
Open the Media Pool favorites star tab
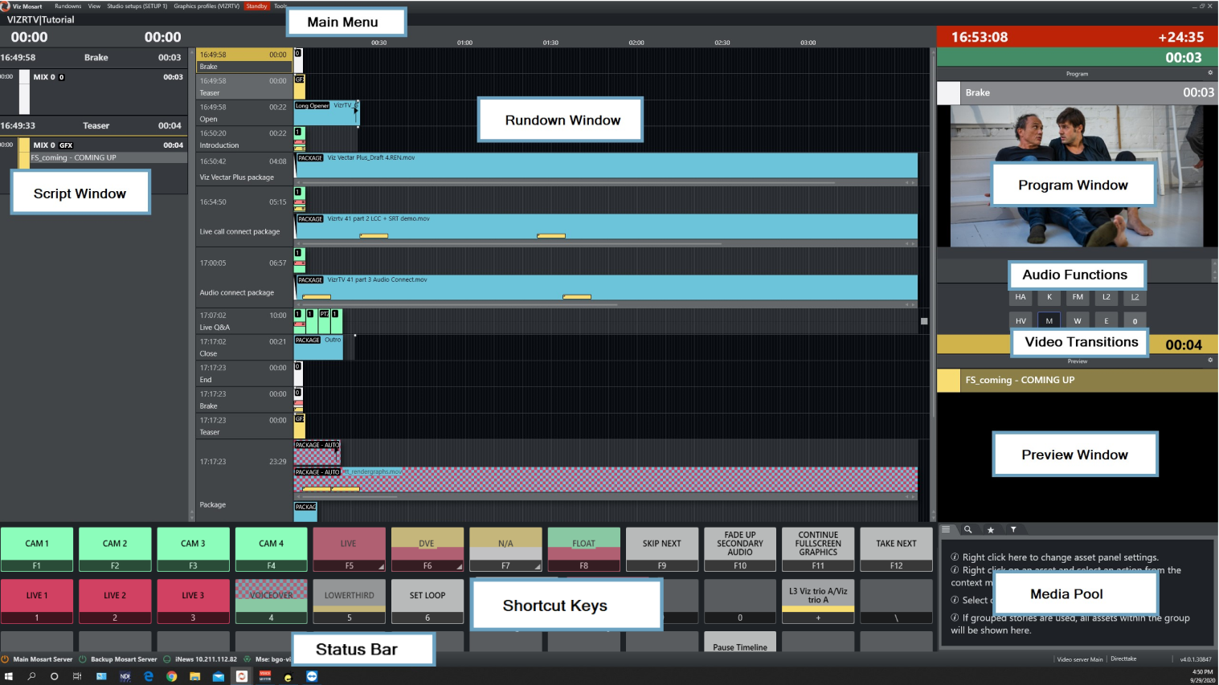[x=991, y=530]
